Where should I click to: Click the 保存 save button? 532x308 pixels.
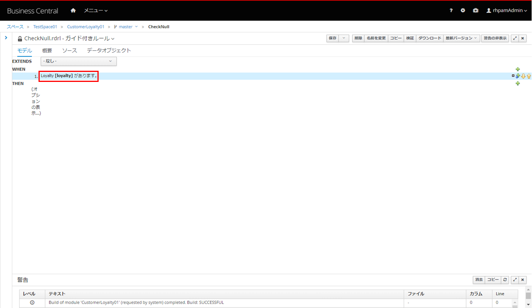point(332,38)
